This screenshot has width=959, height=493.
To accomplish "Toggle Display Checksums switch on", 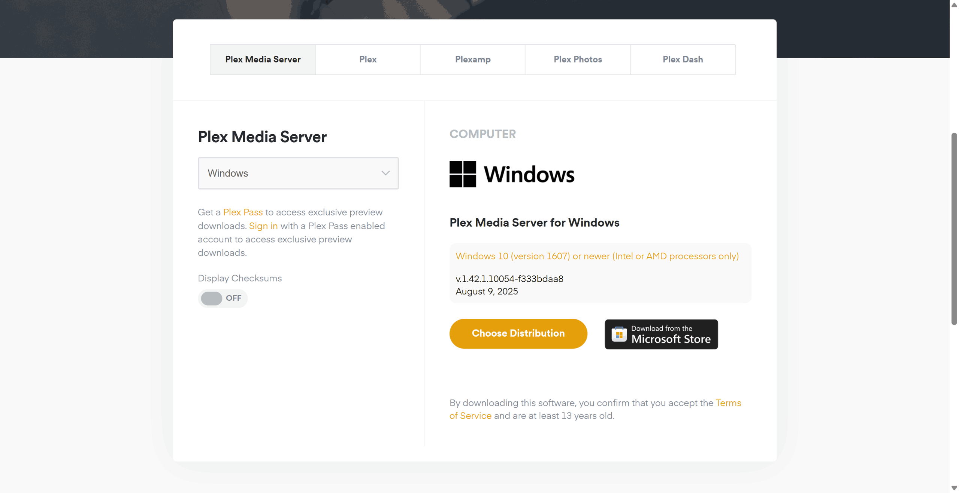I will (212, 298).
